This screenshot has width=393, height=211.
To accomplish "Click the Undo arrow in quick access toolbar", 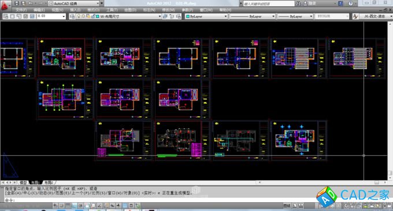I will pyautogui.click(x=31, y=3).
